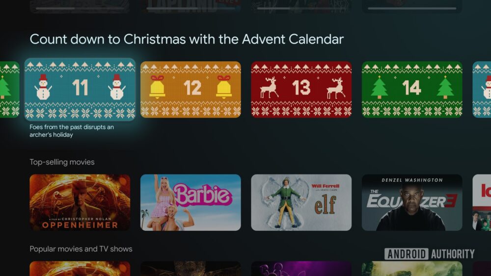Click the 'Popular movies and TV shows' heading
The height and width of the screenshot is (276, 491).
tap(81, 249)
